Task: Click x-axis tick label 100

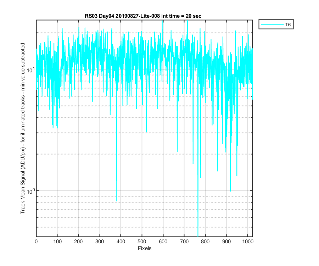Action: point(57,242)
